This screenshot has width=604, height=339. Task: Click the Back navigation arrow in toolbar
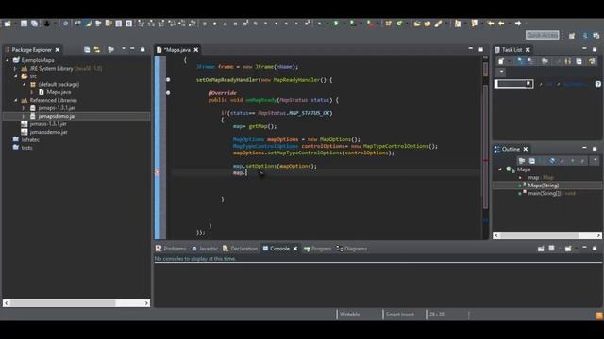pos(501,24)
